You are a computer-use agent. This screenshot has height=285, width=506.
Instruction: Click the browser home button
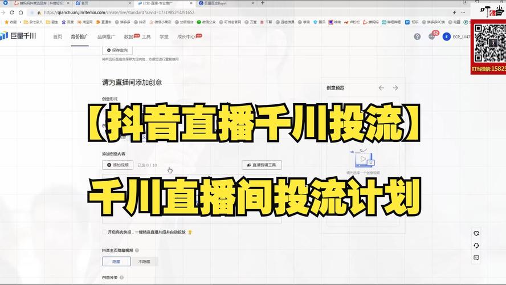[x=21, y=13]
